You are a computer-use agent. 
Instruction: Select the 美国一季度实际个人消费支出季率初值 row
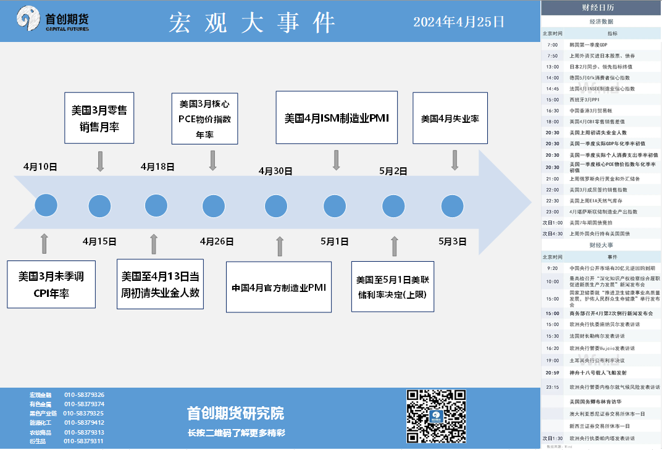click(601, 155)
